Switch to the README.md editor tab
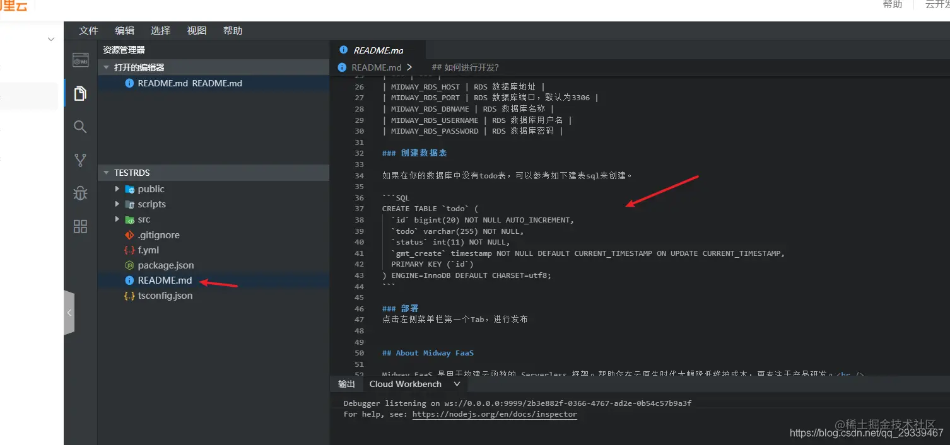The image size is (950, 445). [x=377, y=50]
